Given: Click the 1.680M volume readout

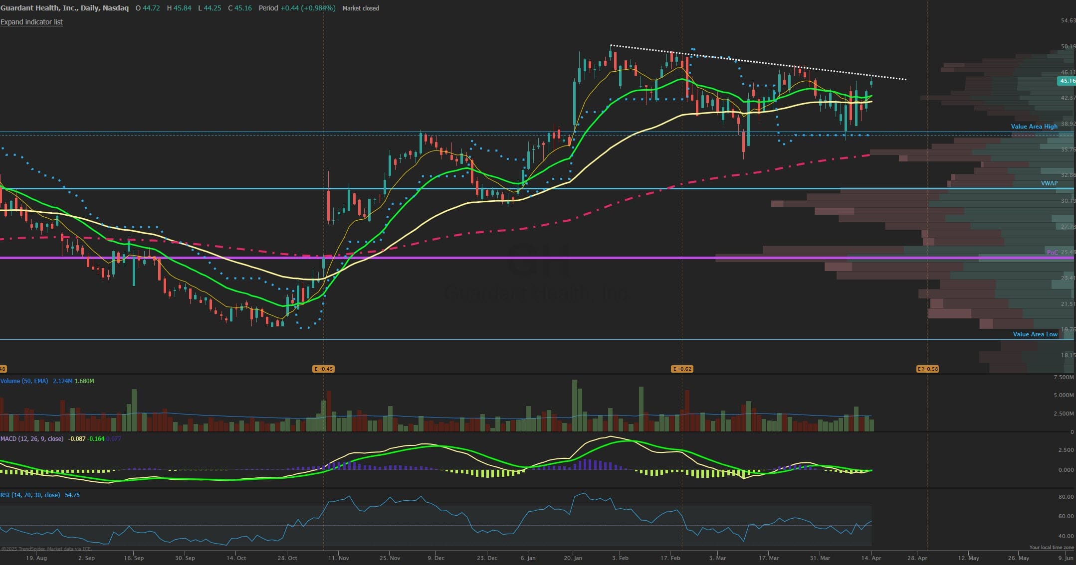Looking at the screenshot, I should [84, 381].
